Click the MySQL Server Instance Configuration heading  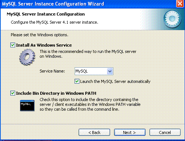[46, 14]
